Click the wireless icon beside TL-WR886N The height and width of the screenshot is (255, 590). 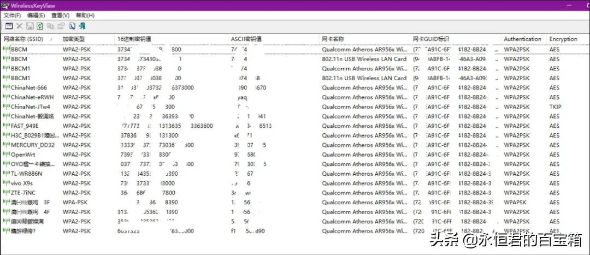7,174
